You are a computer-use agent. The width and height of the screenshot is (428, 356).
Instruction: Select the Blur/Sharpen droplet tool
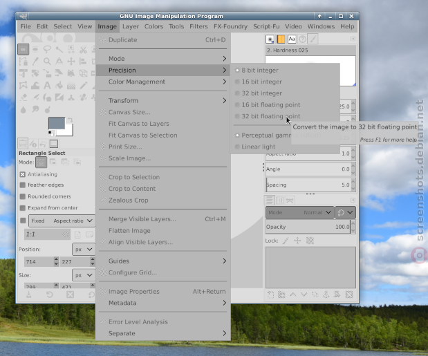click(x=24, y=109)
